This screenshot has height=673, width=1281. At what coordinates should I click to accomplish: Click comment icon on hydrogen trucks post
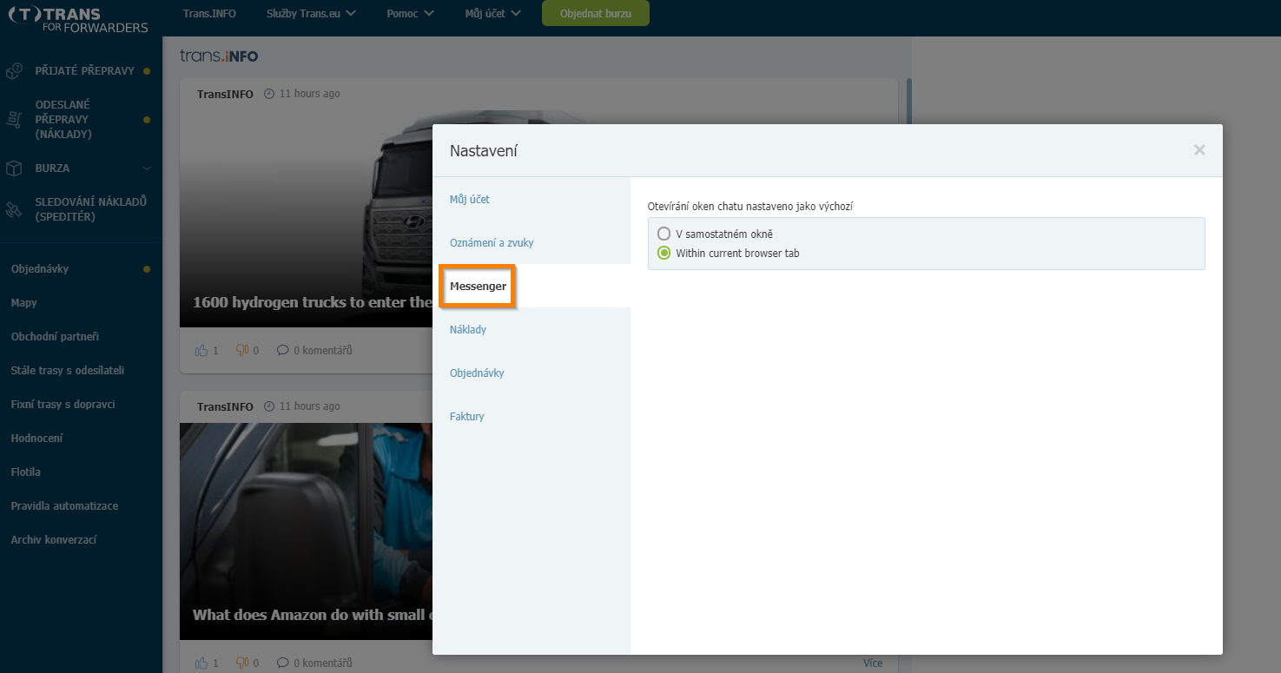point(282,351)
